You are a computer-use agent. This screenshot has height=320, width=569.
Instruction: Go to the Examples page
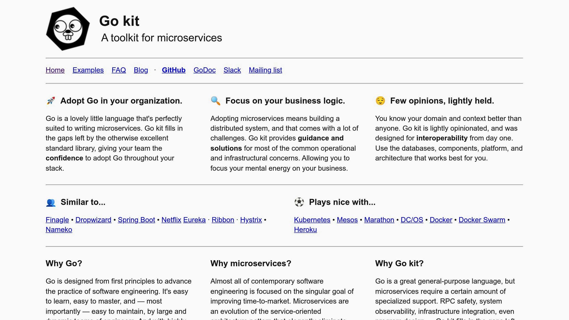point(88,70)
